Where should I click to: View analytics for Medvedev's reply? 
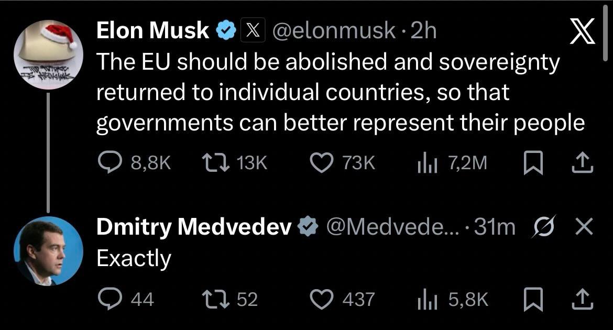[430, 300]
